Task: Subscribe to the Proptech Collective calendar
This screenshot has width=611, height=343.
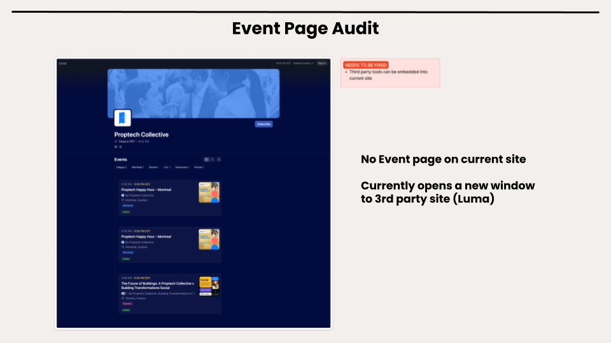Action: (263, 124)
